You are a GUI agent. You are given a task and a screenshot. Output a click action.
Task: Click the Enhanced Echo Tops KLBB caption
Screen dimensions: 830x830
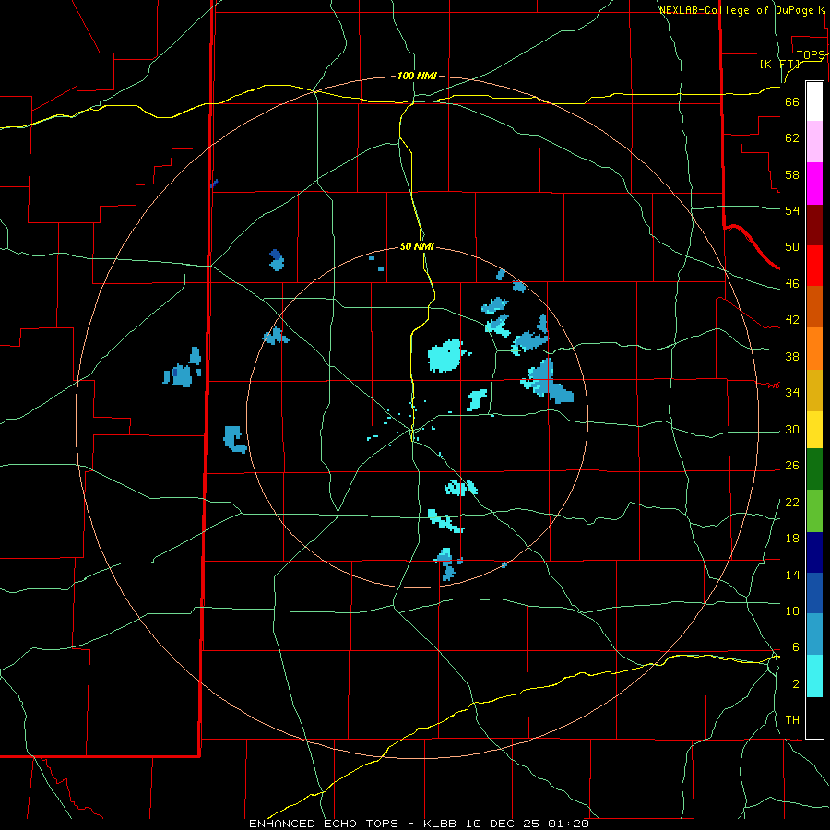pos(419,824)
